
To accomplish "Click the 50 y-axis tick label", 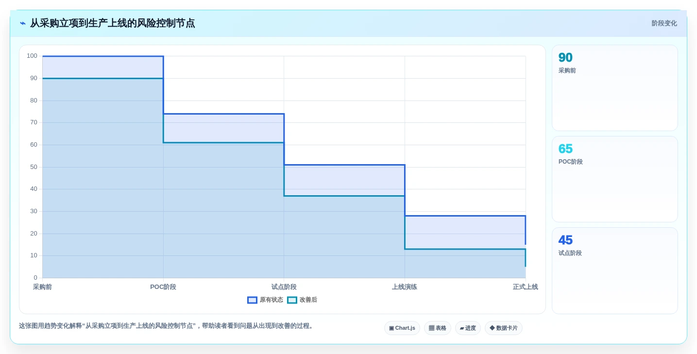I will 34,167.
